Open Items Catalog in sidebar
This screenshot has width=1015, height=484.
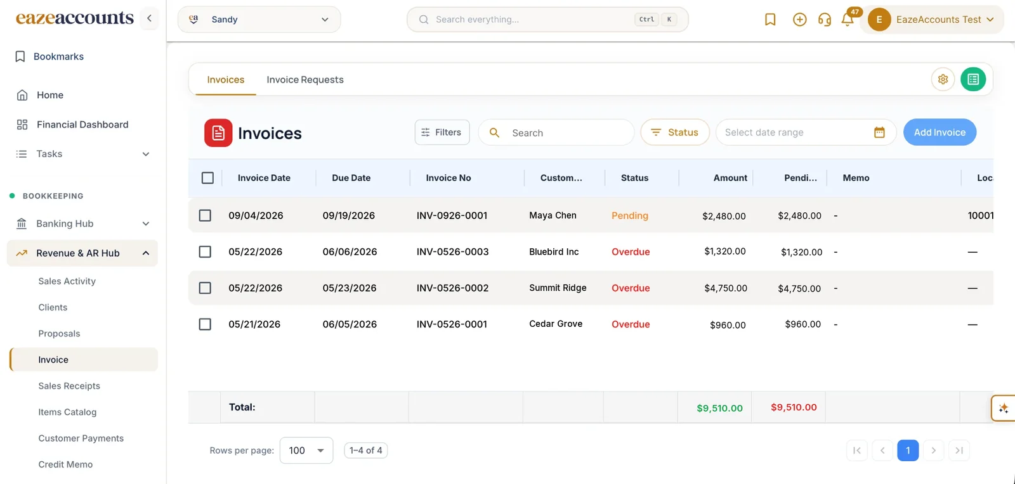tap(67, 412)
